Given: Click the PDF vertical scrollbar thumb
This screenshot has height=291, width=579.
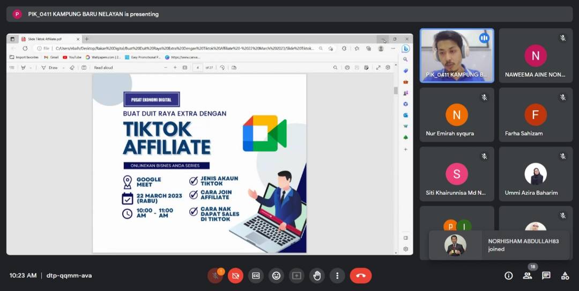Looking at the screenshot, I should pyautogui.click(x=396, y=90).
